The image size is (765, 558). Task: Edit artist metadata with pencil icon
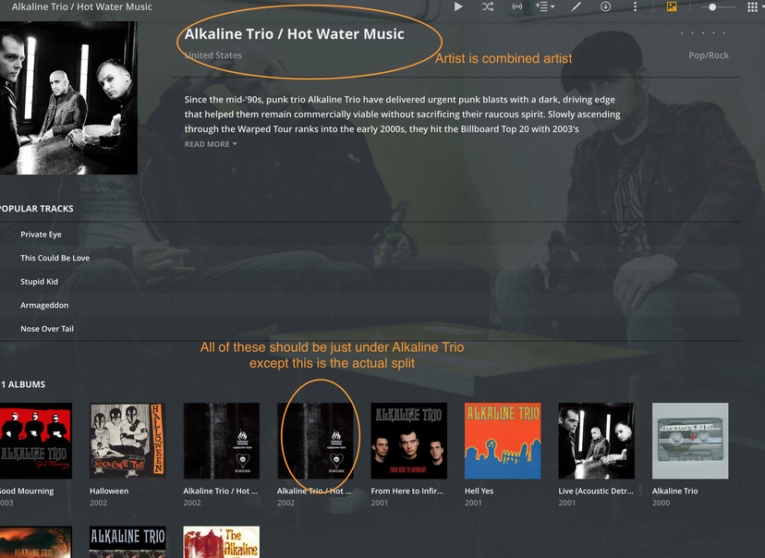click(x=577, y=6)
